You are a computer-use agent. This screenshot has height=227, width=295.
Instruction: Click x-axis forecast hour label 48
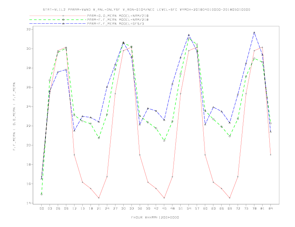[x=172, y=208]
